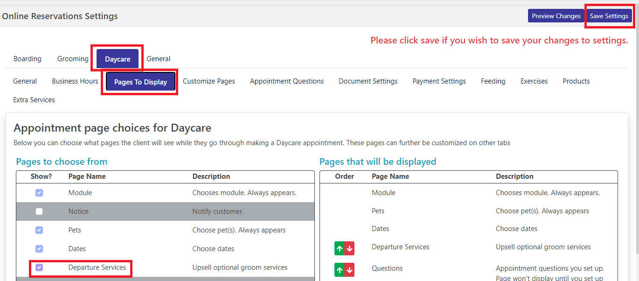Screen dimensions: 639x281
Task: Open the Customize Pages sub-tab
Action: [x=209, y=81]
